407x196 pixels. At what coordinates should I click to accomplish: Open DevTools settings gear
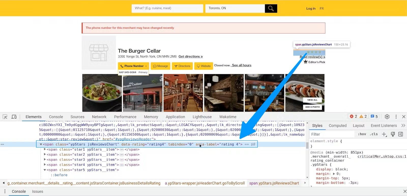click(x=387, y=117)
